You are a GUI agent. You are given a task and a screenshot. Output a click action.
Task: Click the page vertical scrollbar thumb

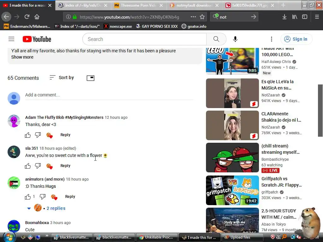click(320, 111)
